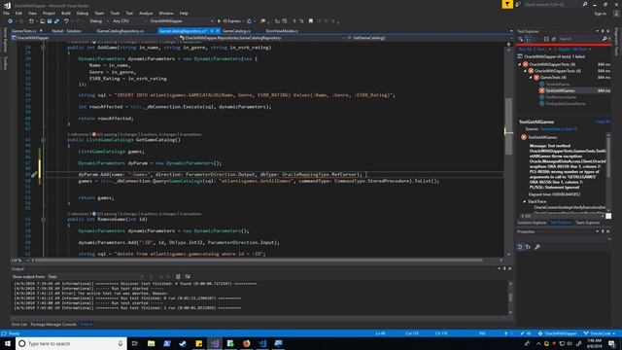Click the OracleCode branch status item
Screen dimensions: 622x350
[x=600, y=333]
